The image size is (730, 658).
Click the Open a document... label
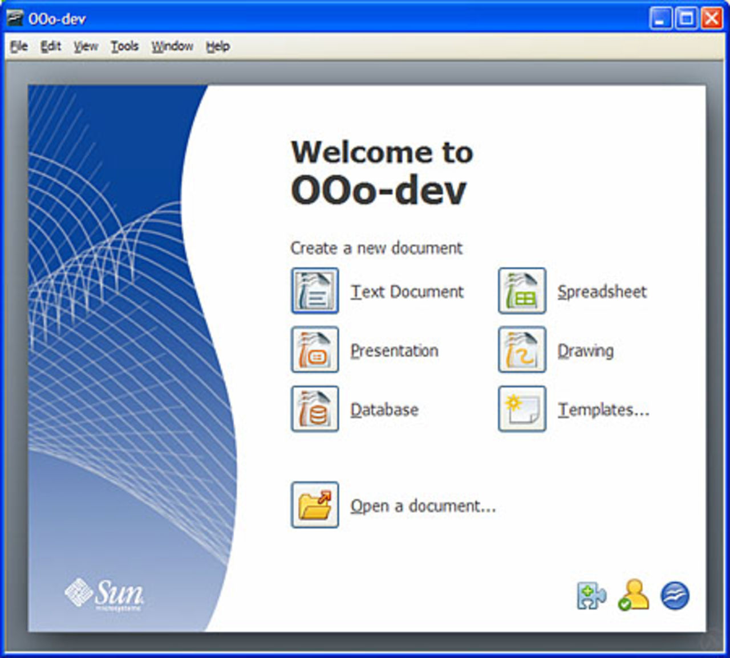423,505
